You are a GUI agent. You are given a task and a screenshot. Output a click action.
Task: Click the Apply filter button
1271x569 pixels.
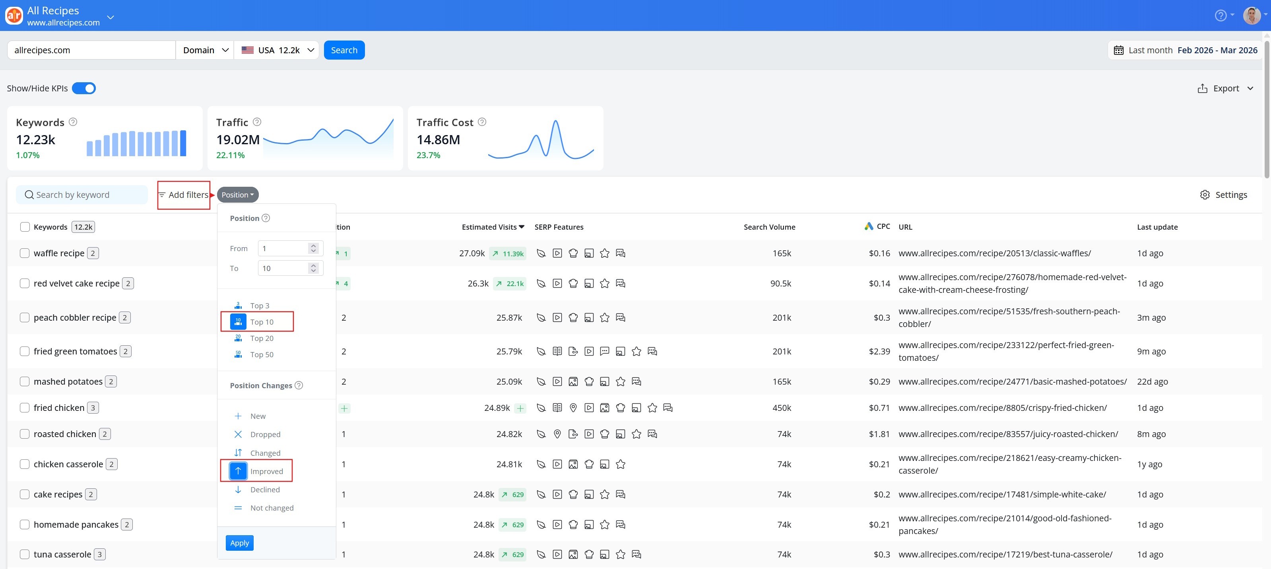pos(240,542)
